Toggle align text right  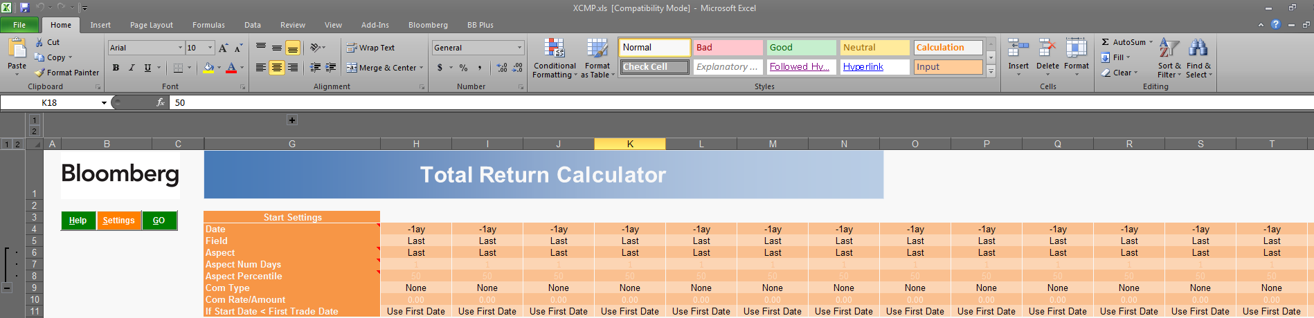coord(293,68)
